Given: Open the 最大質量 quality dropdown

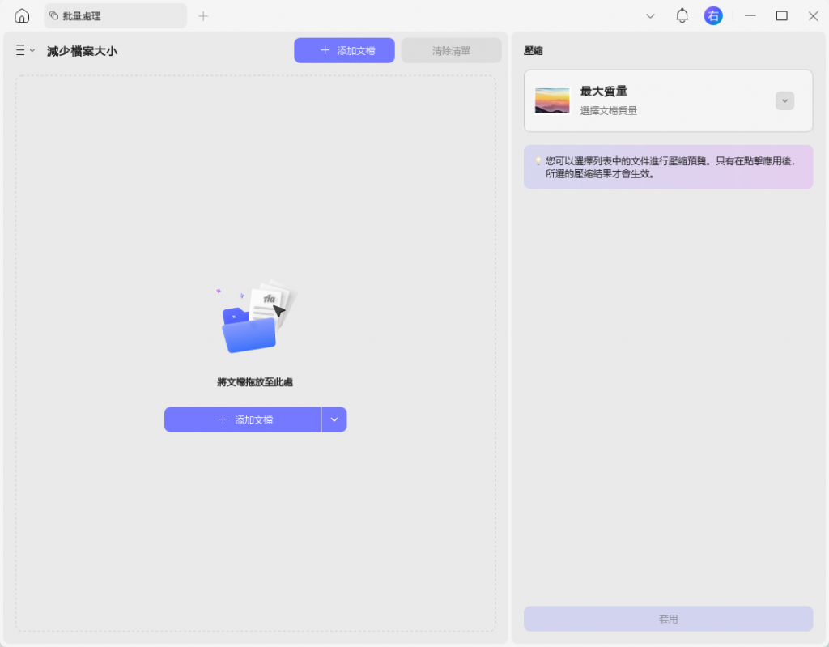Looking at the screenshot, I should pos(784,100).
